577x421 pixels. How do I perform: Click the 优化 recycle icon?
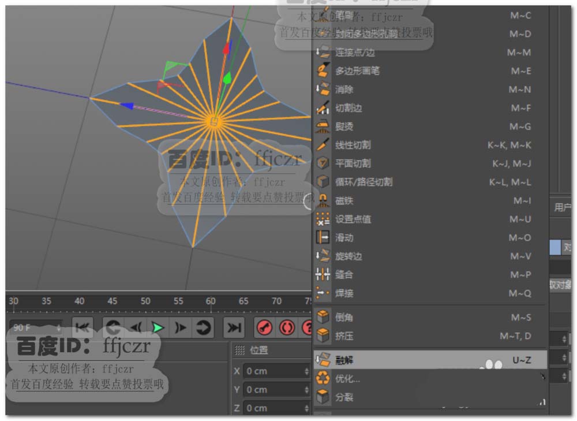(x=323, y=378)
